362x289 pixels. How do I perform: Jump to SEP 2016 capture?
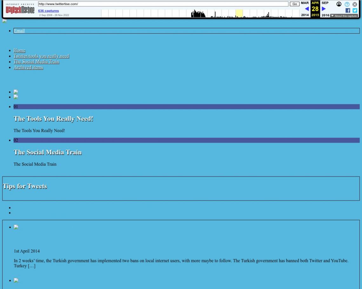[325, 9]
